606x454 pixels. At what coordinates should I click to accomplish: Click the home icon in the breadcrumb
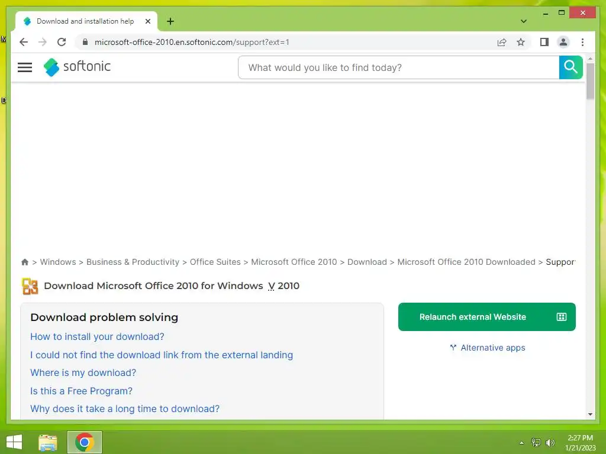25,262
